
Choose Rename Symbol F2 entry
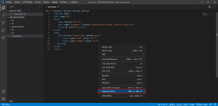pos(122,64)
